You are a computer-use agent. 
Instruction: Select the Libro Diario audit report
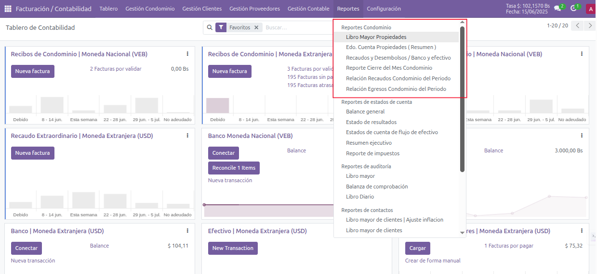[x=359, y=197]
